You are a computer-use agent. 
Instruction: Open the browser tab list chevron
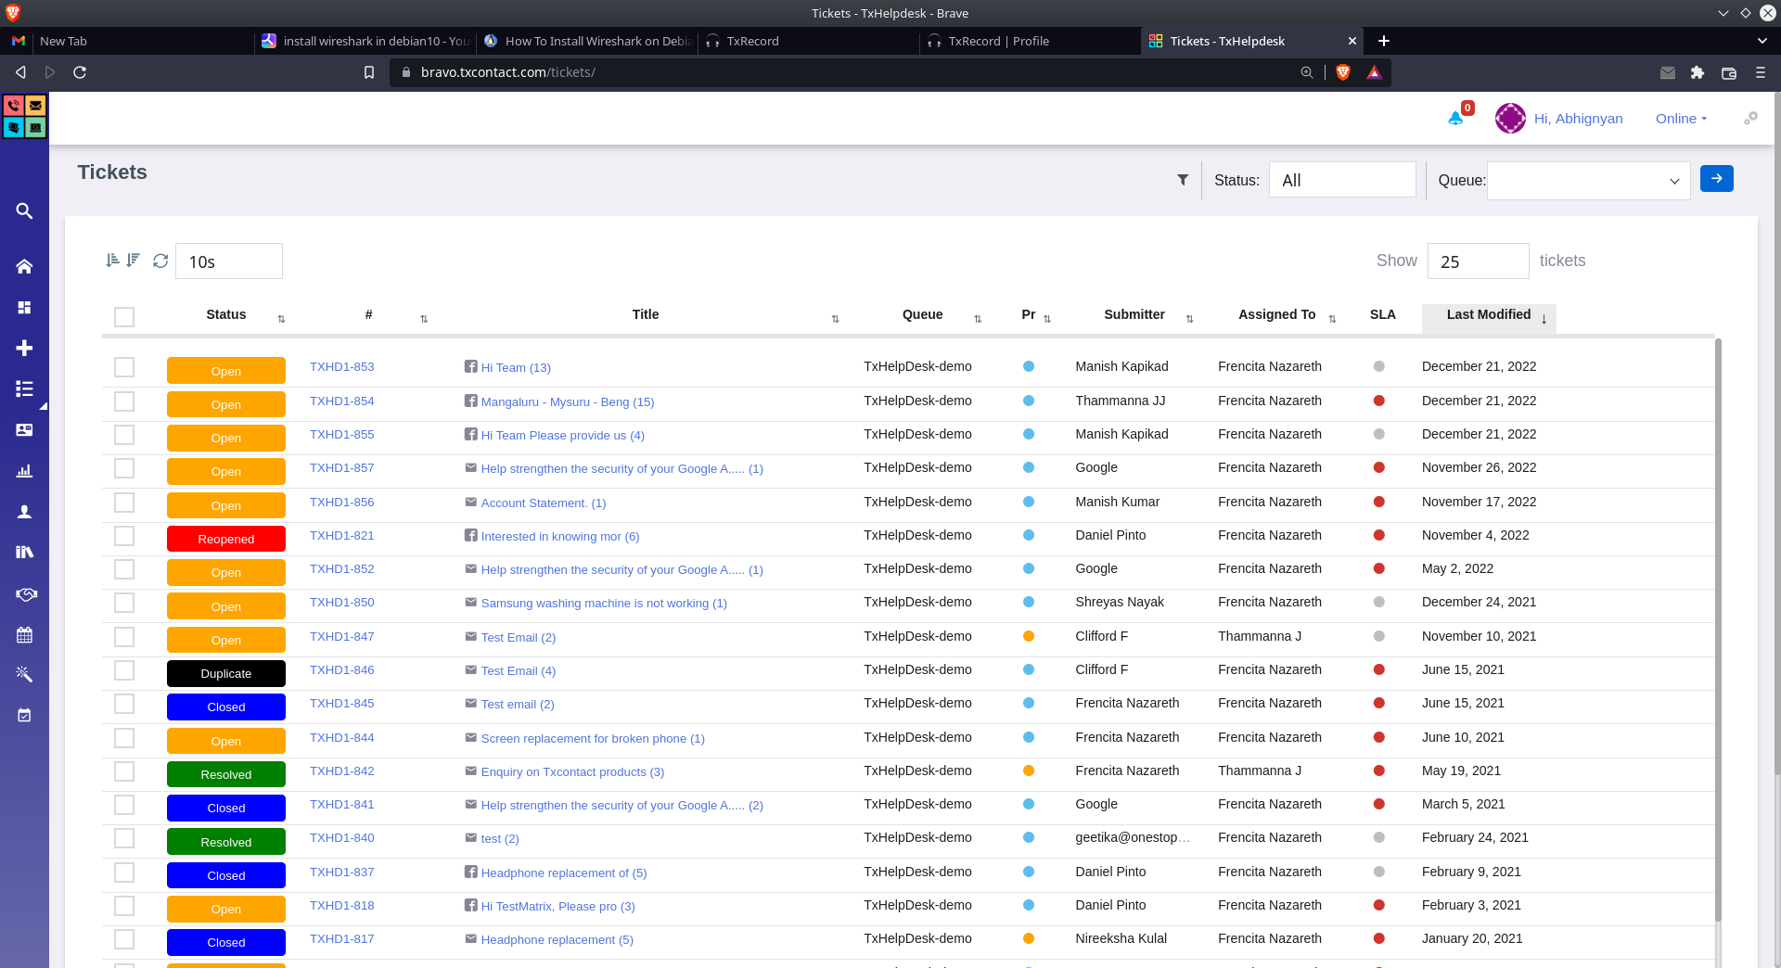click(1762, 41)
